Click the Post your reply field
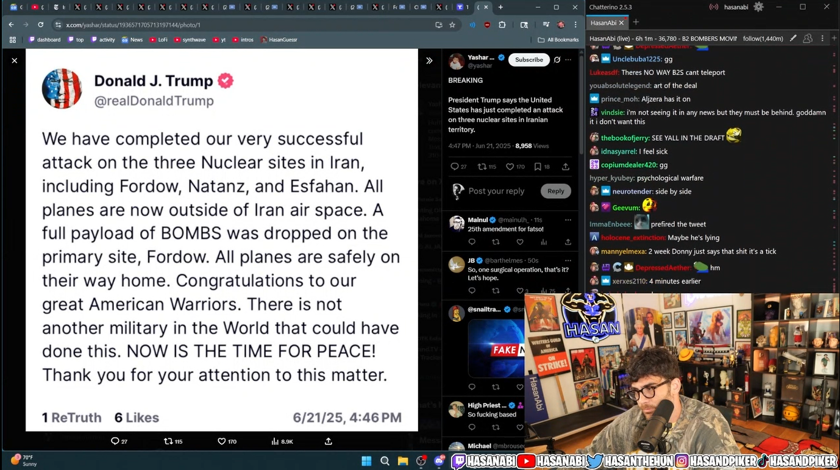This screenshot has width=840, height=470. pyautogui.click(x=496, y=191)
